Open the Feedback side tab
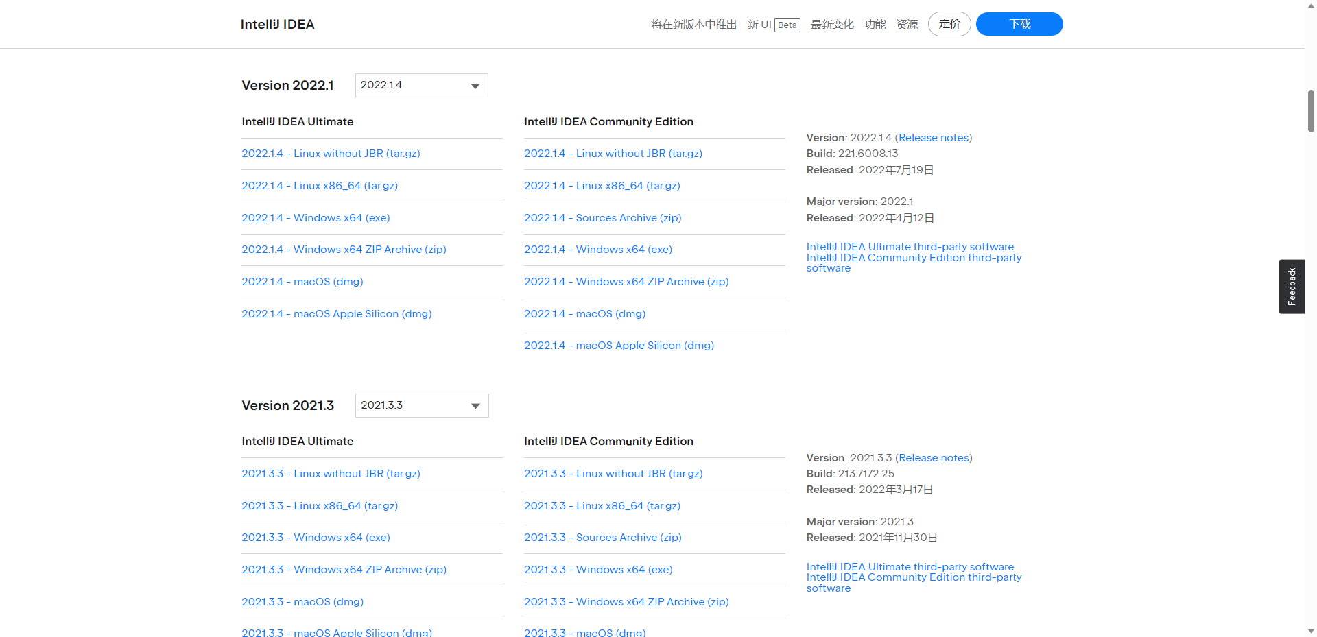This screenshot has width=1317, height=637. coord(1292,287)
